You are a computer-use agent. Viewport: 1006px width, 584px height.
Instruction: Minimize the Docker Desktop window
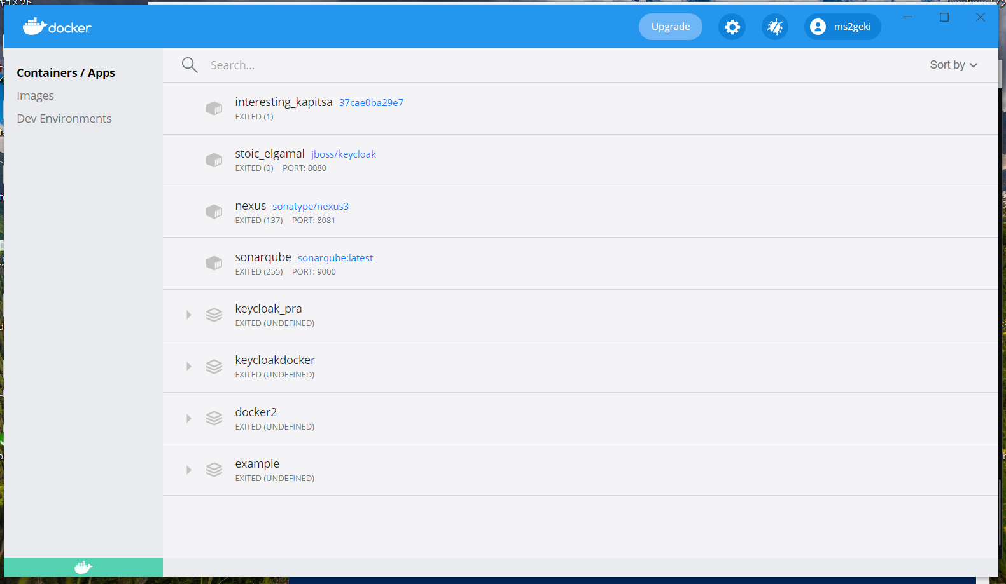point(907,17)
